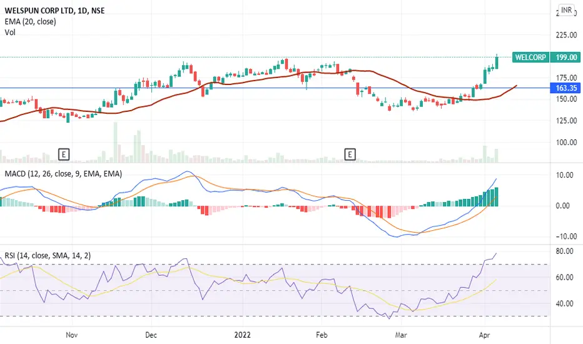Screen dimensions: 583x344
Task: Click the earnings E marker near November
Action: click(x=64, y=154)
